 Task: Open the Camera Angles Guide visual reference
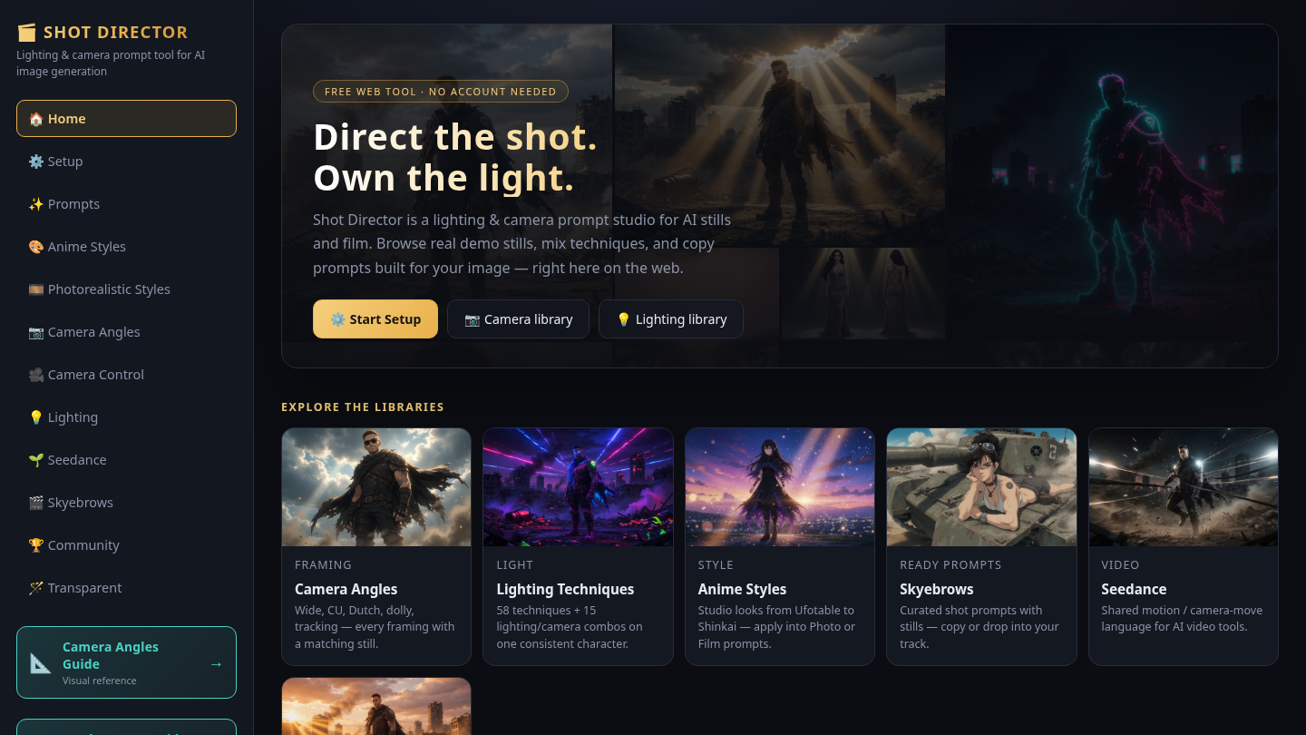126,662
